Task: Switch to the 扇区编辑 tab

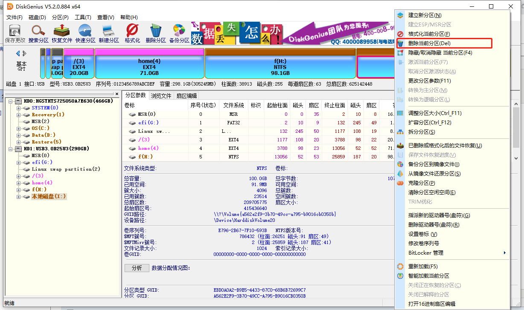Action: [x=186, y=96]
